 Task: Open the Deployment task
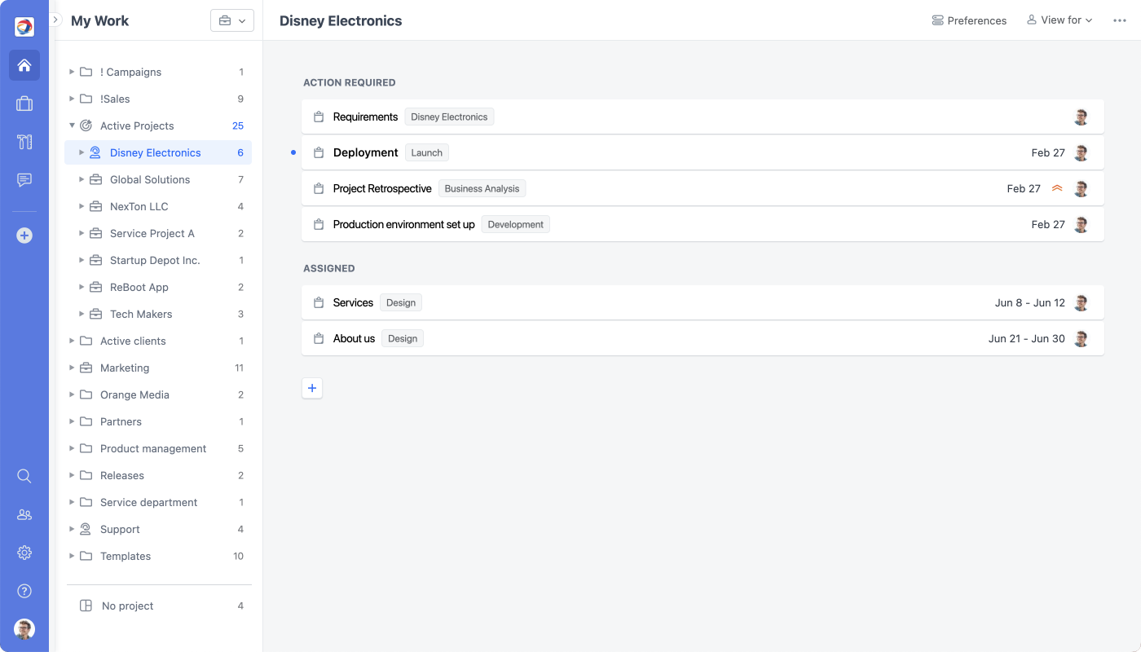point(703,152)
